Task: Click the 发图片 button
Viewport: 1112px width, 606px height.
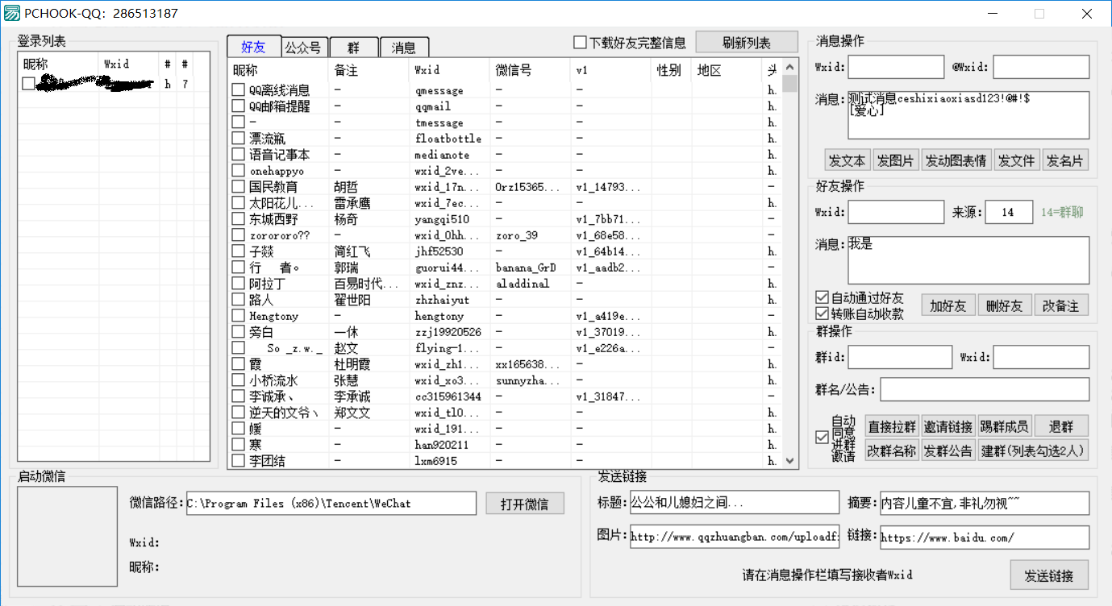Action: pyautogui.click(x=897, y=160)
